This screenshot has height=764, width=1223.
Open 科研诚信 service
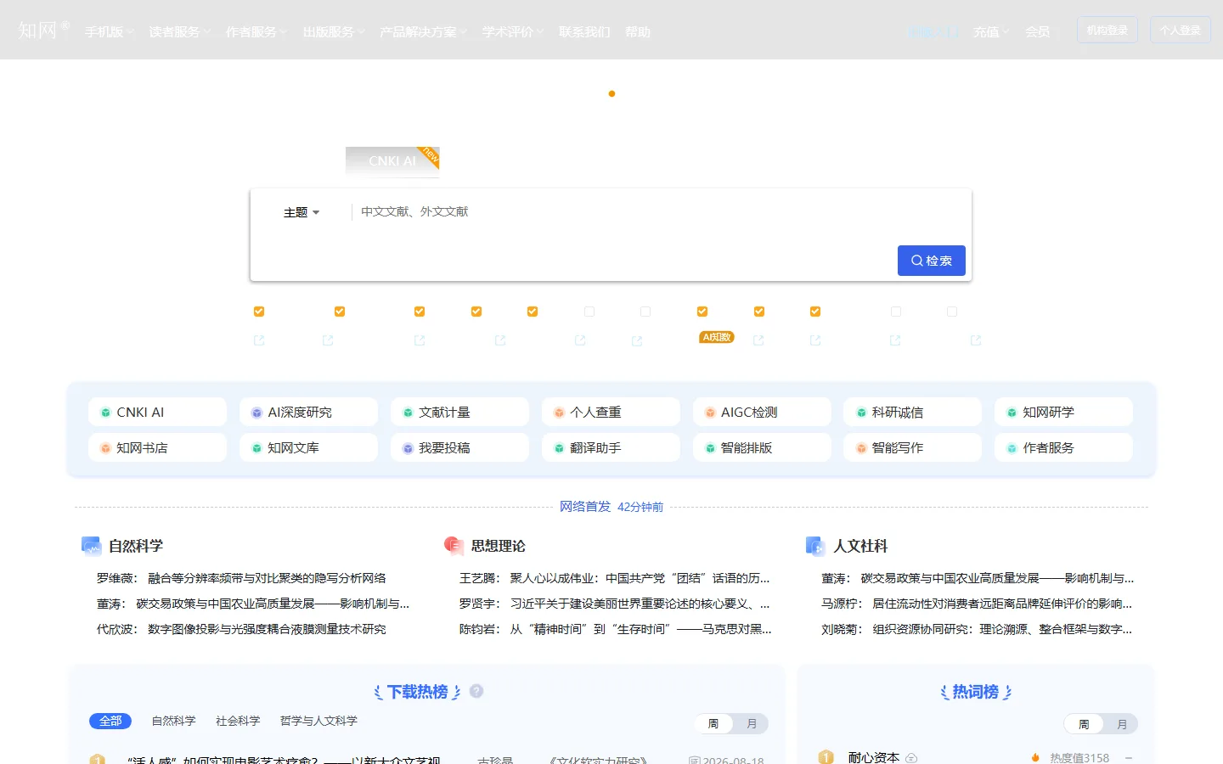912,412
